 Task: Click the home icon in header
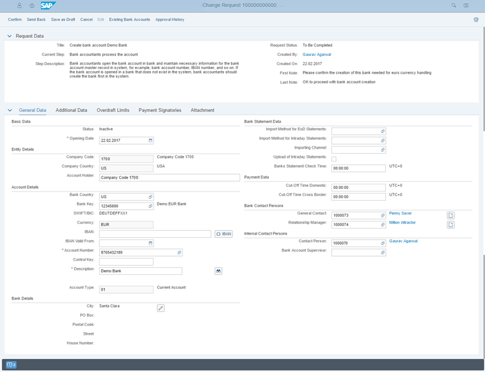[32, 5]
